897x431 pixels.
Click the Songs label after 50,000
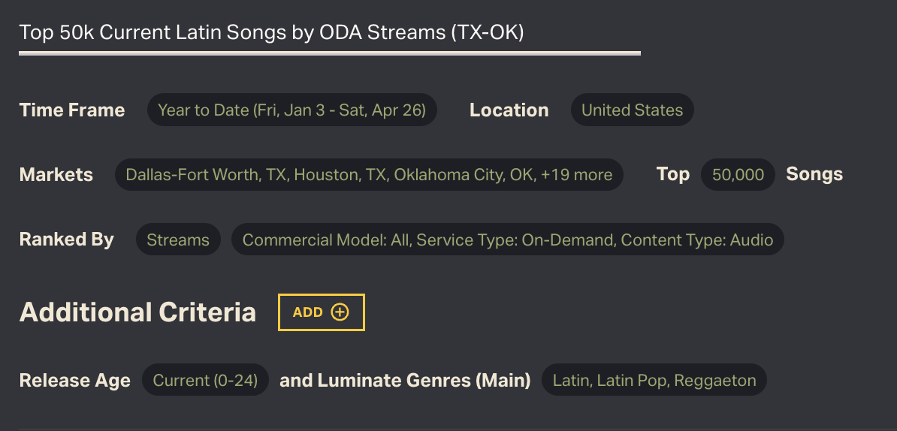pos(814,174)
